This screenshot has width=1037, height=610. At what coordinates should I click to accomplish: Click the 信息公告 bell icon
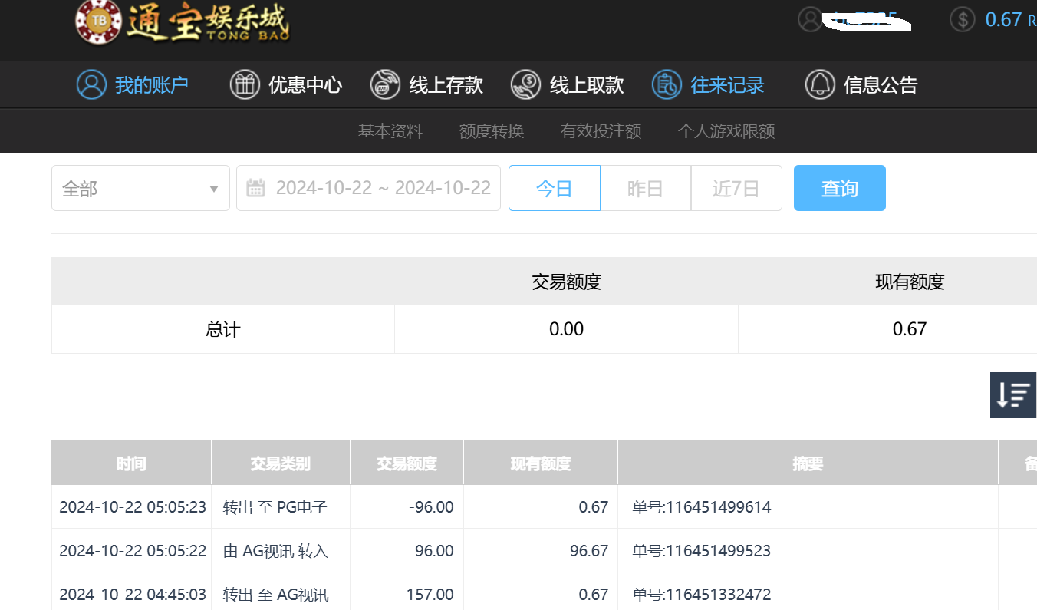(x=819, y=84)
